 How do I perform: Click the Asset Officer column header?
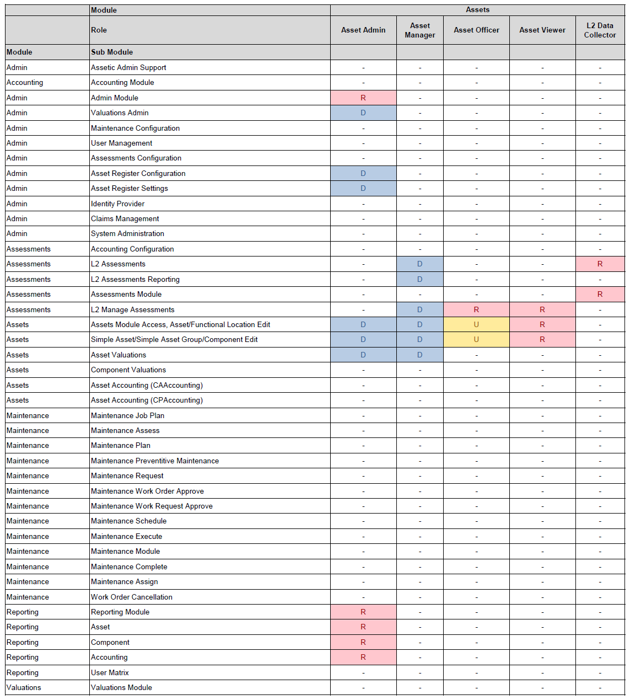(476, 30)
